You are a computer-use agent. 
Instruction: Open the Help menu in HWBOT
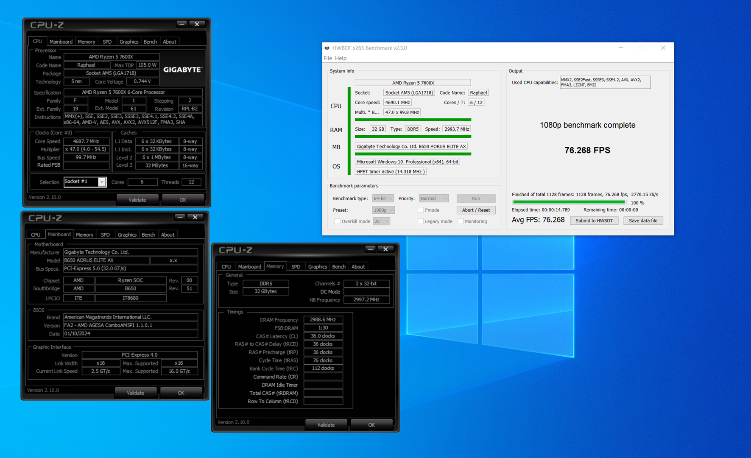point(341,58)
